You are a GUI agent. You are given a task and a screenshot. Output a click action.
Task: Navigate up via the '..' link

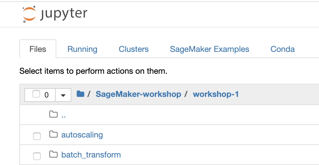pyautogui.click(x=63, y=115)
